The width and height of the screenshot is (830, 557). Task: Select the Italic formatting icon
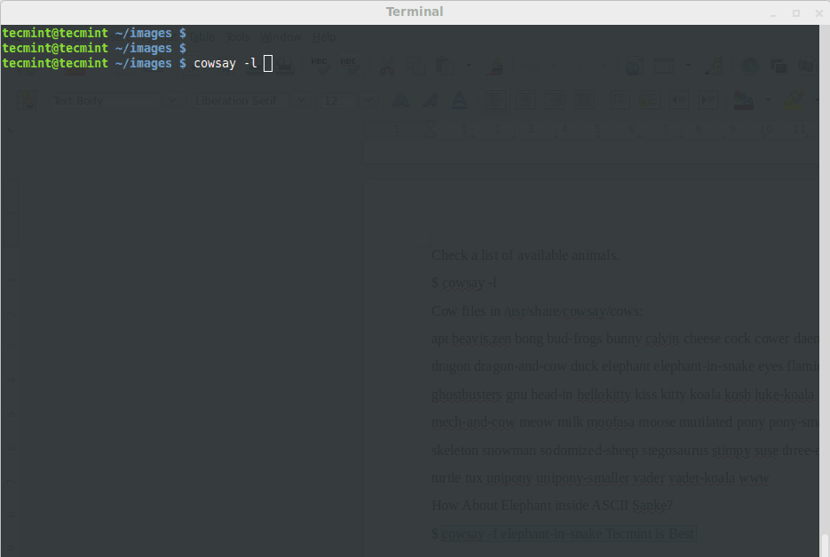[431, 100]
